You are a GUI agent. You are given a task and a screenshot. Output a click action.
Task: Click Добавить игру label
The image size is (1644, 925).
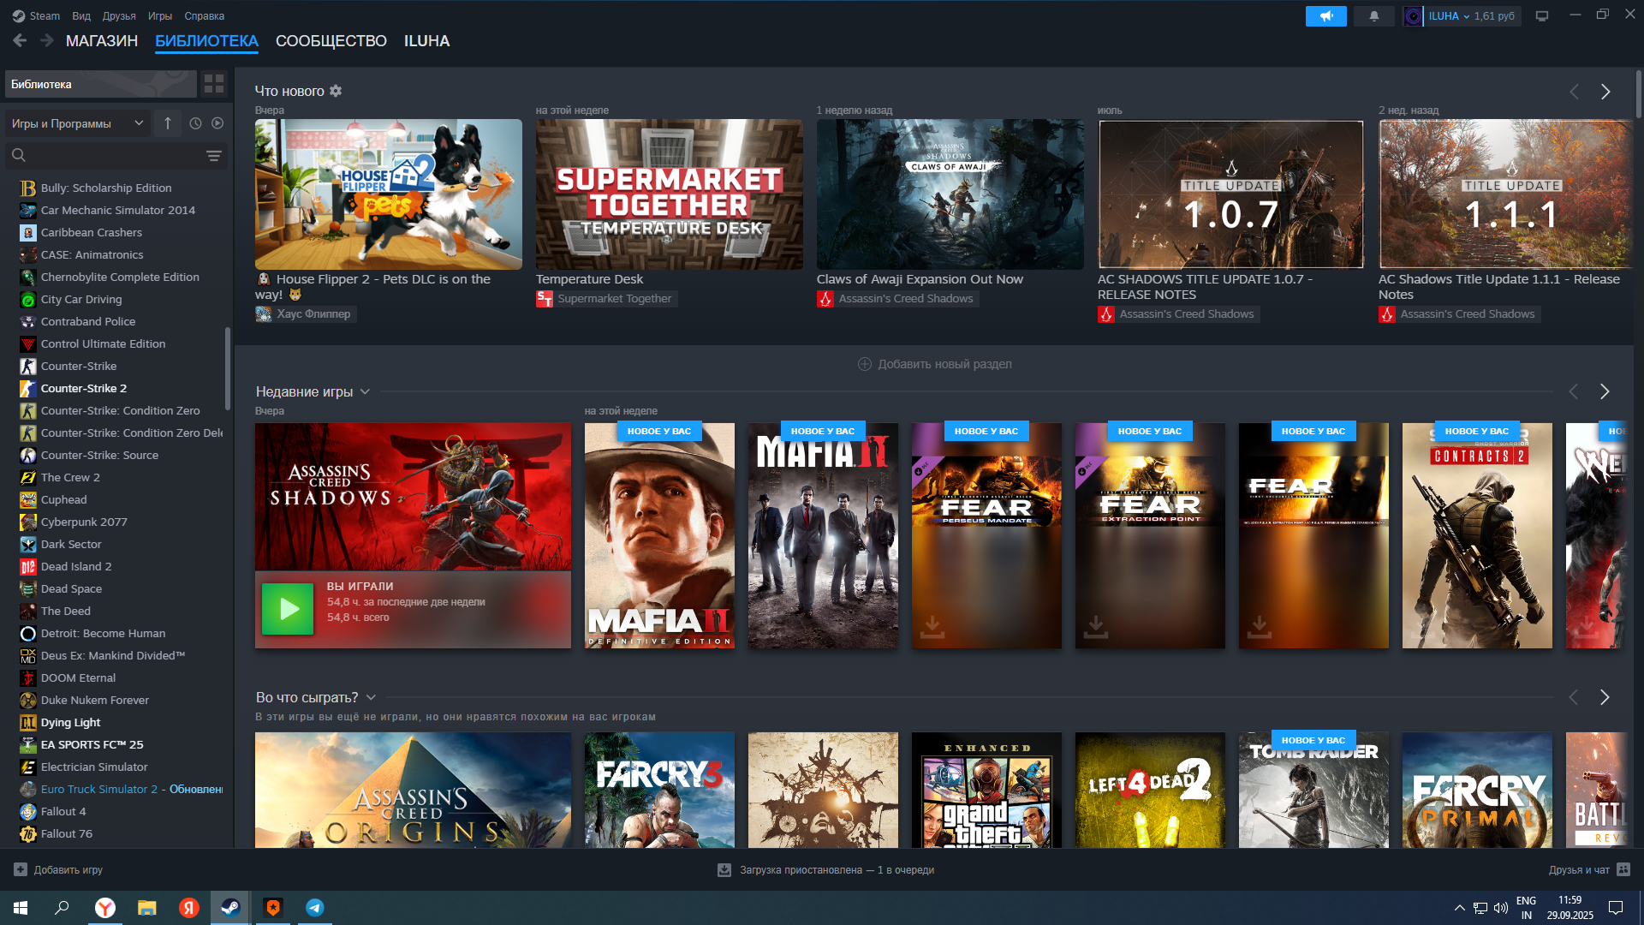[x=68, y=870]
